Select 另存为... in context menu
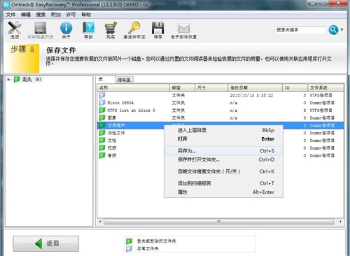 pos(223,151)
